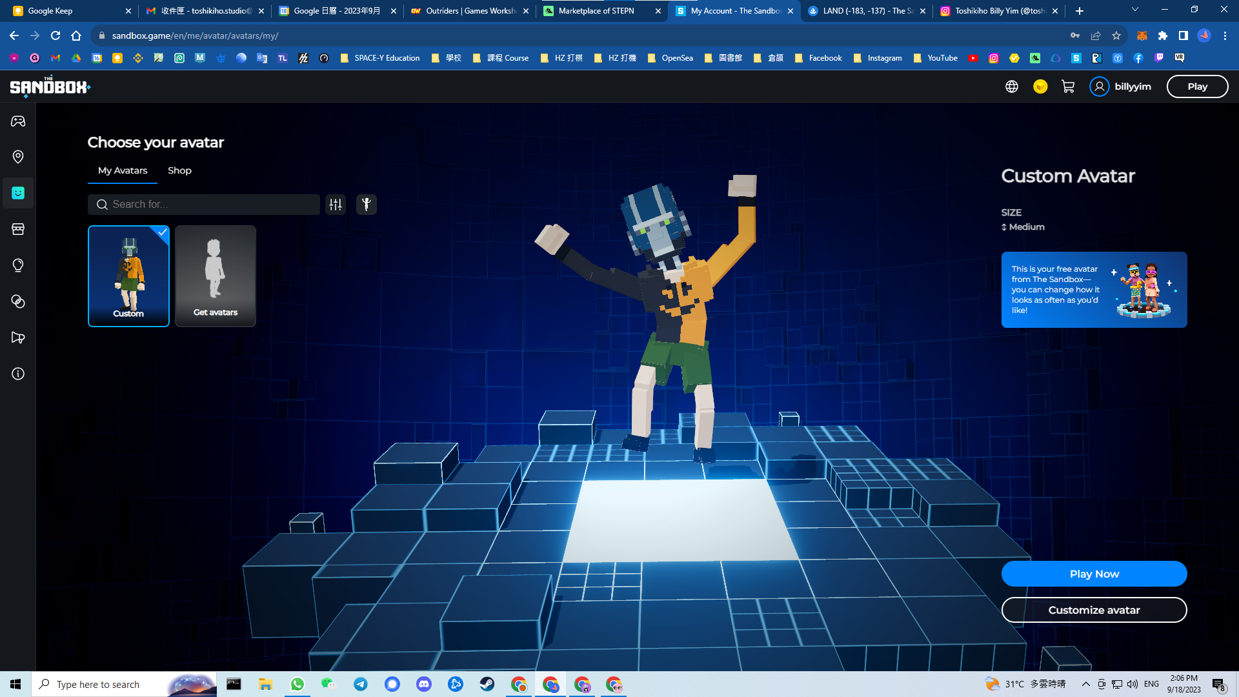Open the language globe icon
The image size is (1239, 697).
coord(1012,86)
